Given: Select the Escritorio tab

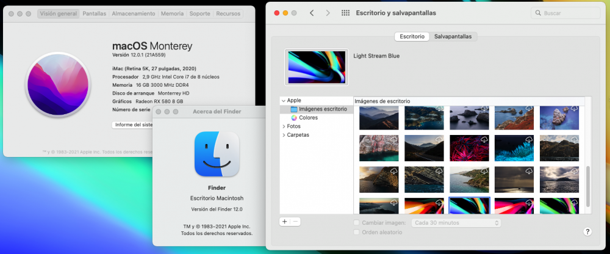Looking at the screenshot, I should click(412, 36).
